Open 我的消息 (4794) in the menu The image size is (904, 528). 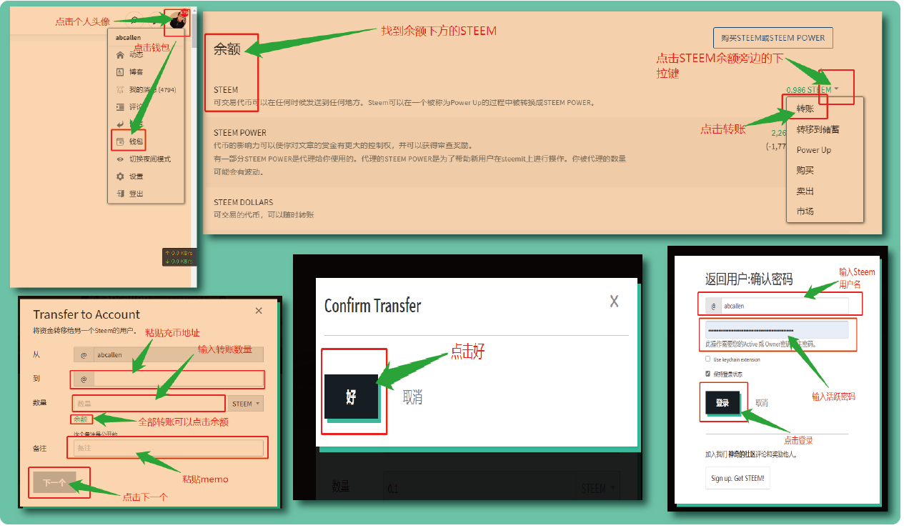pyautogui.click(x=152, y=90)
